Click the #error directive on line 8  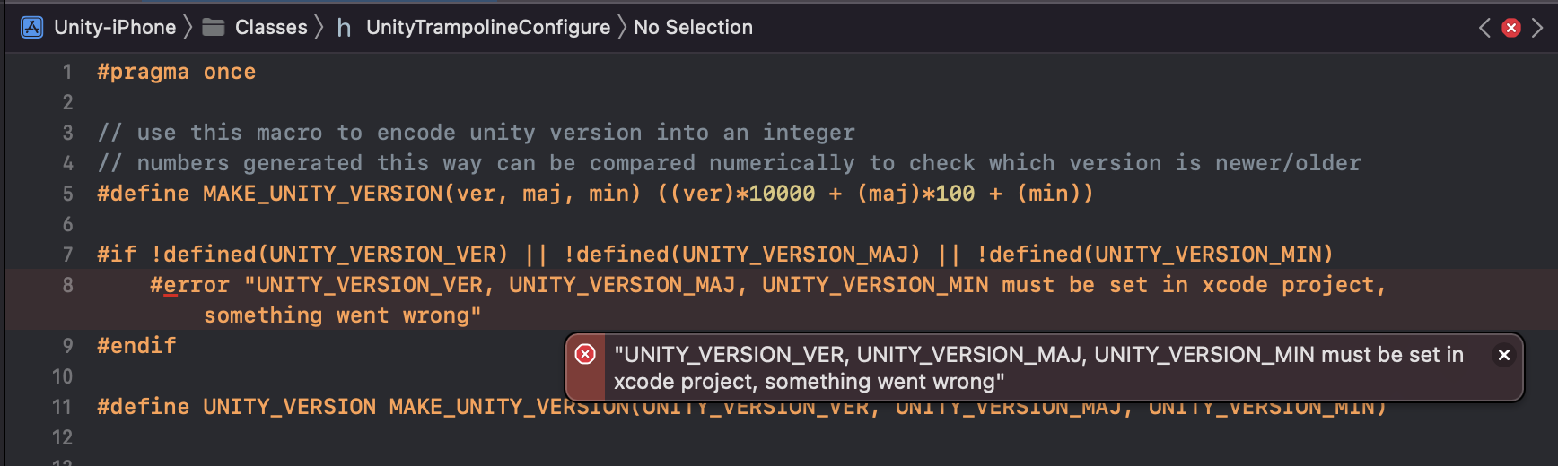point(189,285)
